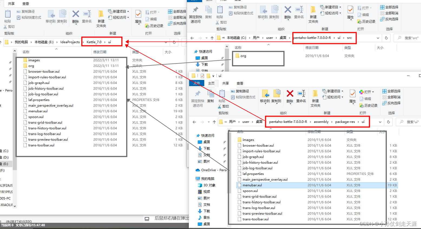Click 复制 icon in the ui window ribbon
The height and width of the screenshot is (229, 421).
(210, 94)
